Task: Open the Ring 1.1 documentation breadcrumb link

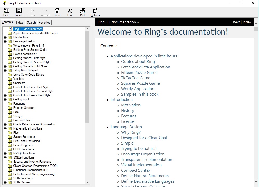Action: click(x=117, y=22)
